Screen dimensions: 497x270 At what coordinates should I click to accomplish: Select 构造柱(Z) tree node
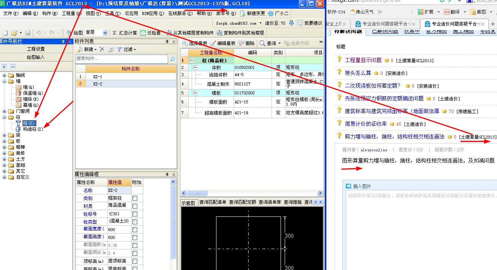point(30,129)
